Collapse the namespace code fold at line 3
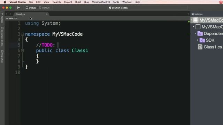Image resolution: width=223 pixels, height=125 pixels. (x=22, y=34)
